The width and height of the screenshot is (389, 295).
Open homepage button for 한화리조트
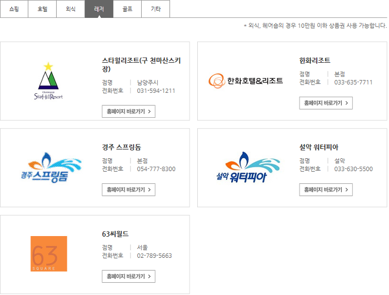[326, 103]
